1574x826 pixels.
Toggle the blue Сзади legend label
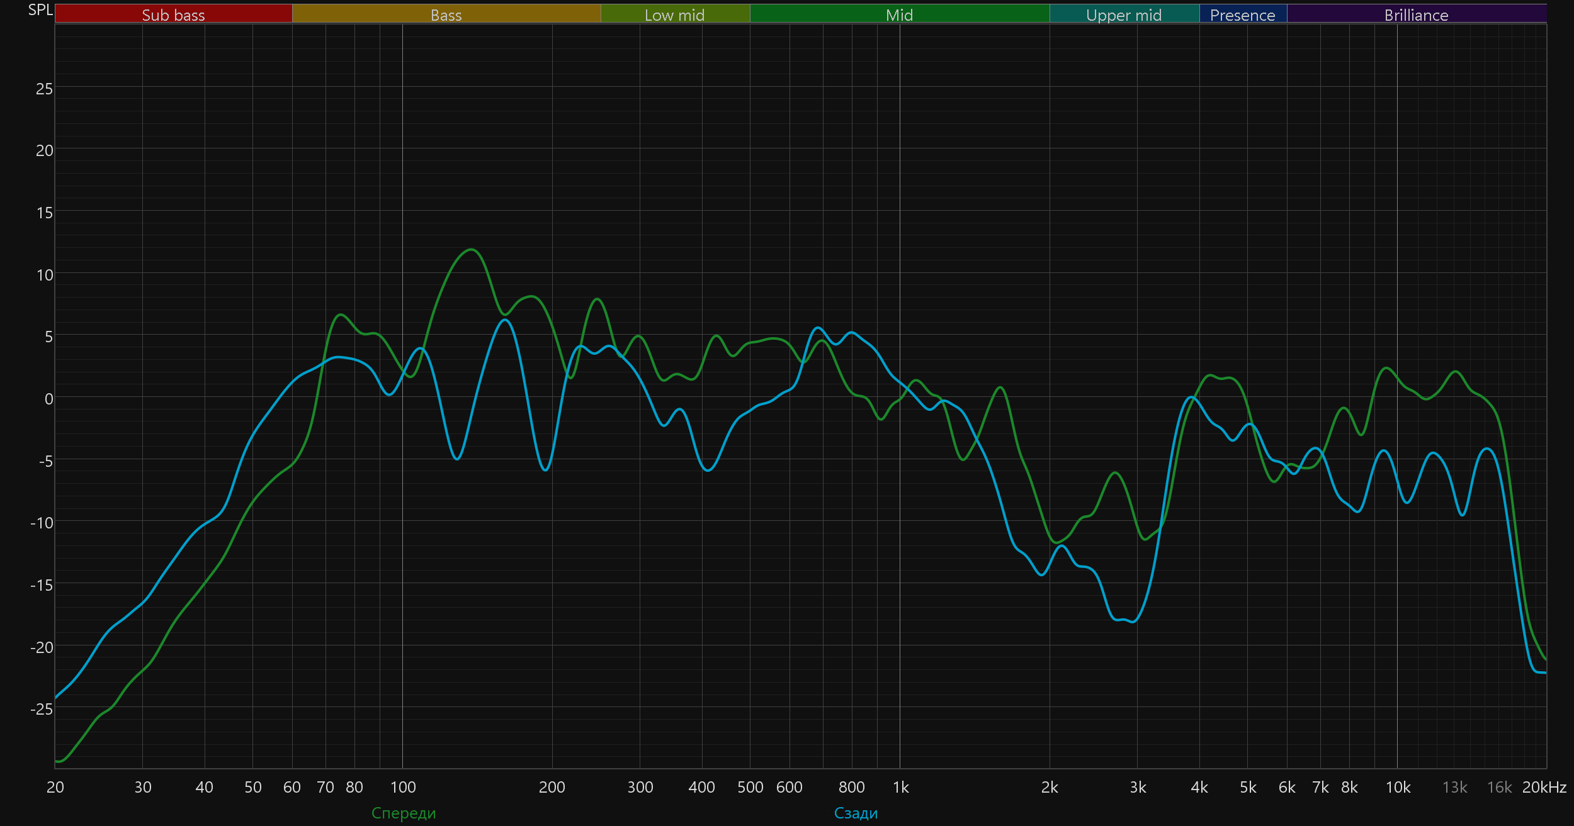pos(856,813)
